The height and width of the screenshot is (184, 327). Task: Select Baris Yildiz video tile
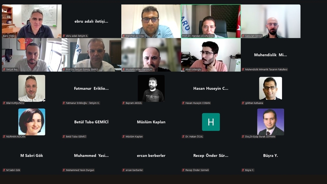(32, 21)
